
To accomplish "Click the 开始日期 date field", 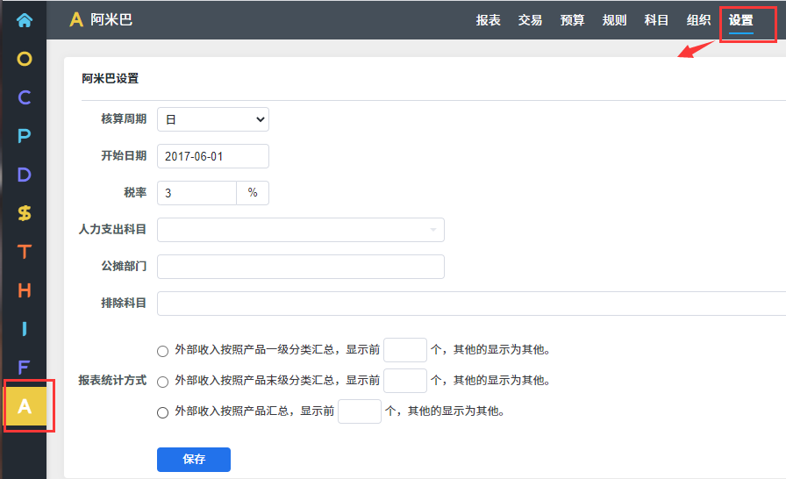I will pos(212,156).
